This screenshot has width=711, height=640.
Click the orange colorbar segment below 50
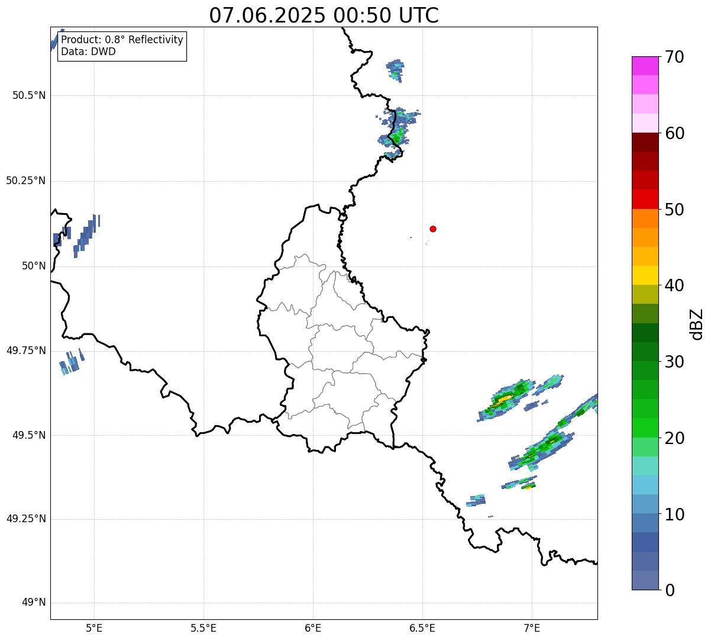(x=645, y=218)
